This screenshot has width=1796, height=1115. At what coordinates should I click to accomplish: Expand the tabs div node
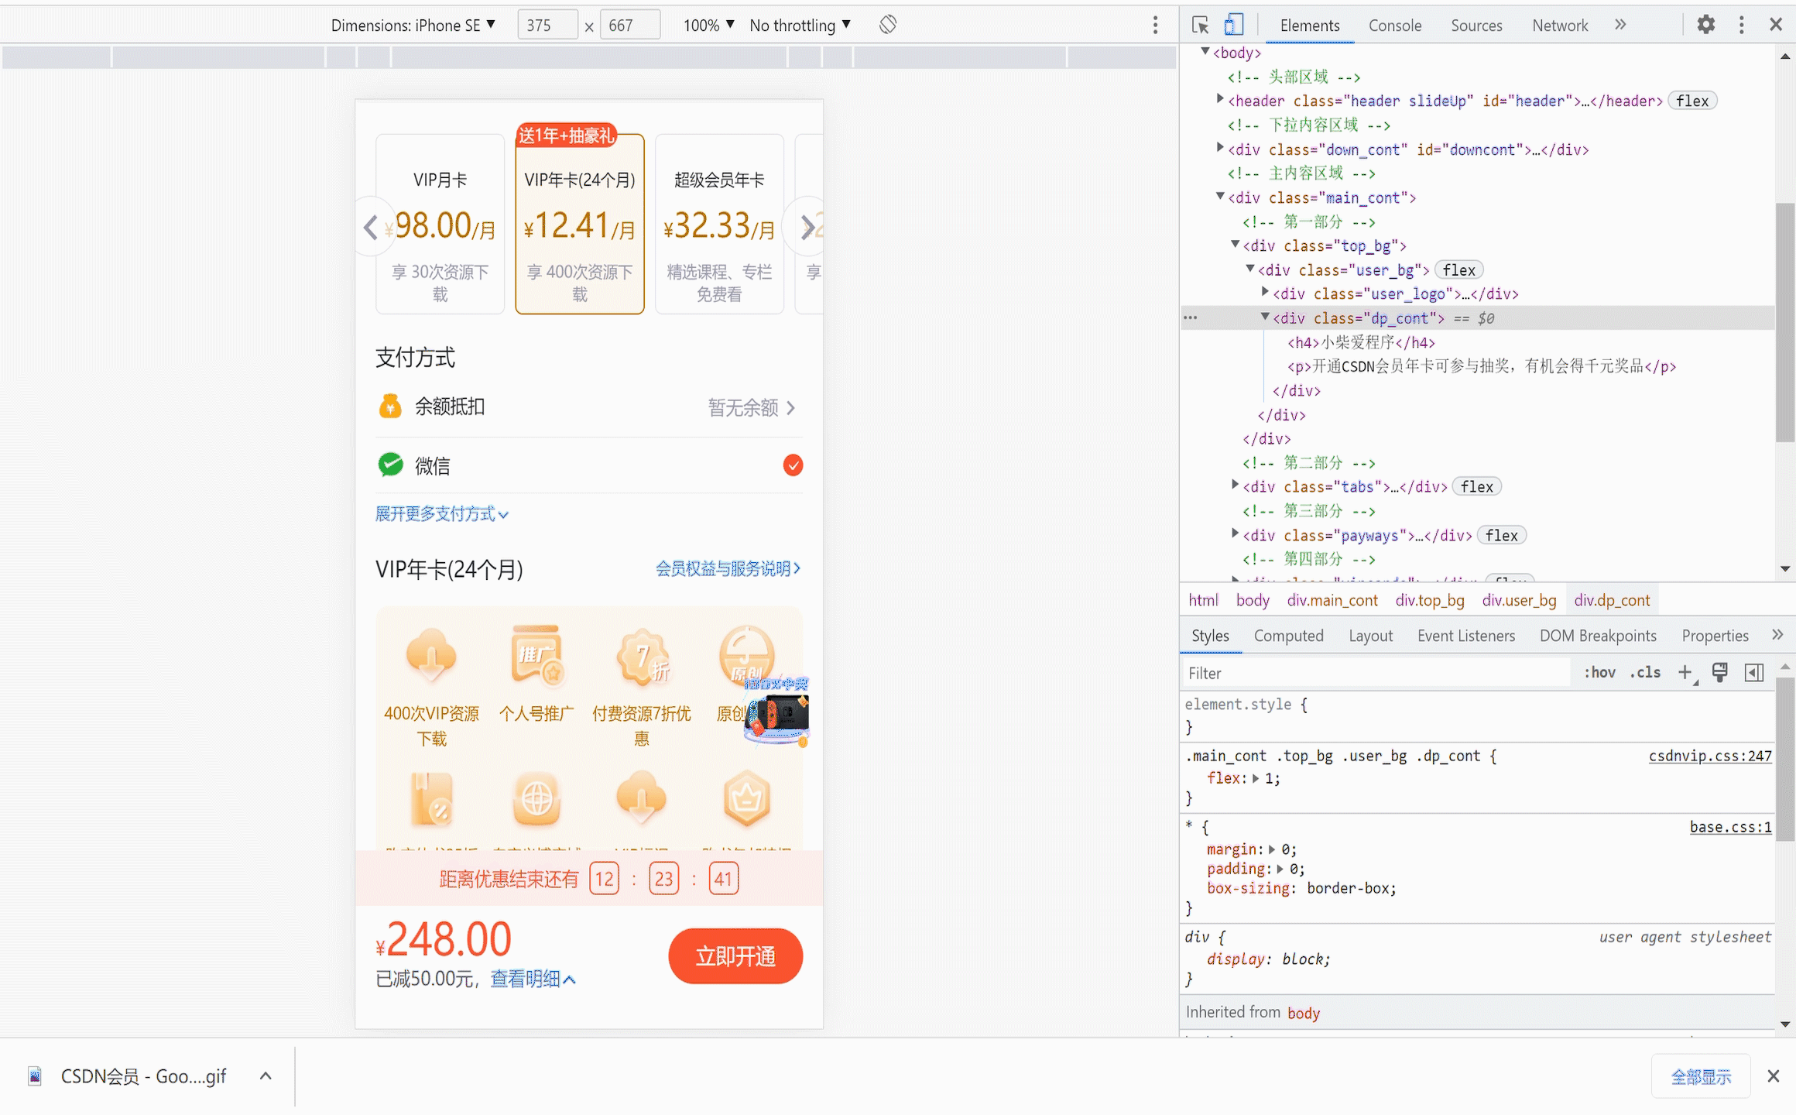click(1235, 485)
